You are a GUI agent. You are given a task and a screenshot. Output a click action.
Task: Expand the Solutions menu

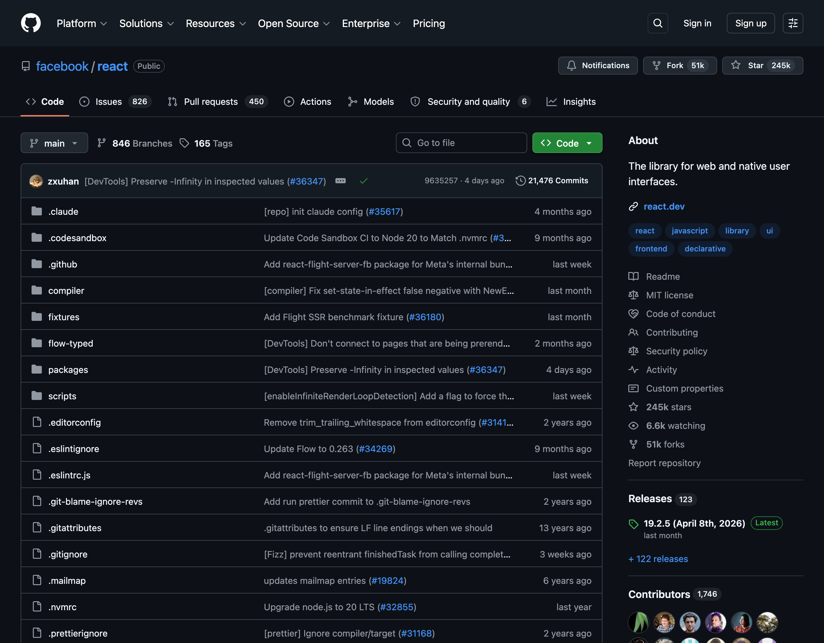(x=146, y=23)
